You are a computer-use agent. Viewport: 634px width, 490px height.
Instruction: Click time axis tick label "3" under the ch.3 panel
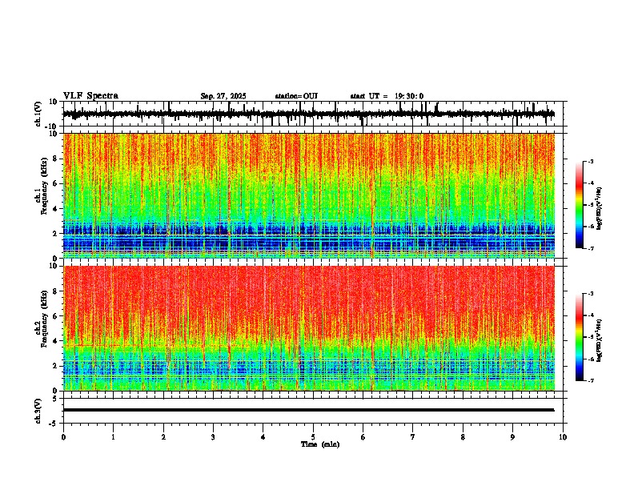pos(213,437)
